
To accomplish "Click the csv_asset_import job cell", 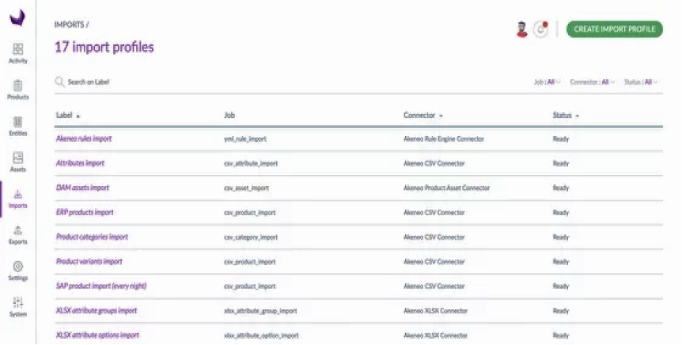I will [246, 188].
